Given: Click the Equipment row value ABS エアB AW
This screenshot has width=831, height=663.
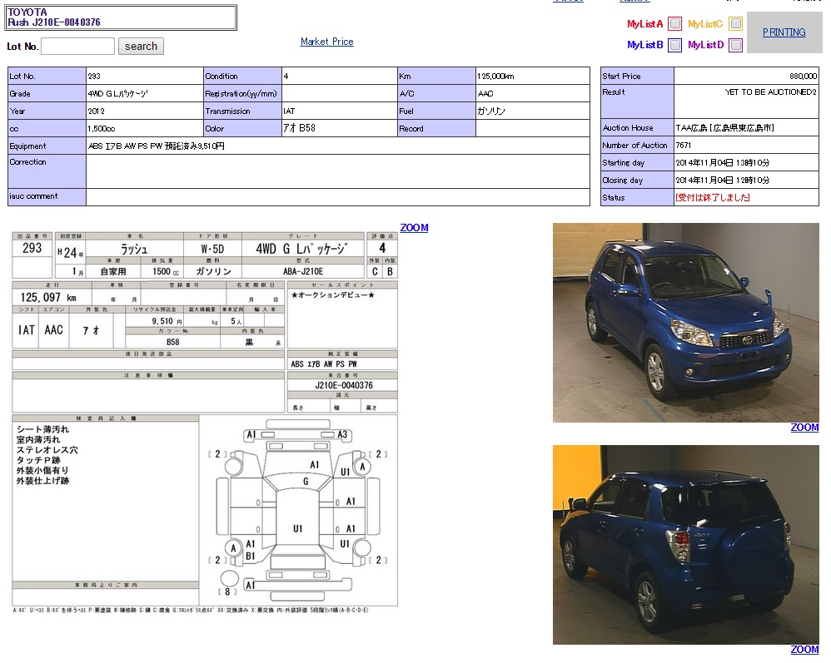Looking at the screenshot, I should click(156, 146).
